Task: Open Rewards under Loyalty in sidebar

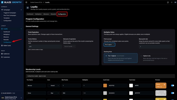Action: tap(6, 40)
